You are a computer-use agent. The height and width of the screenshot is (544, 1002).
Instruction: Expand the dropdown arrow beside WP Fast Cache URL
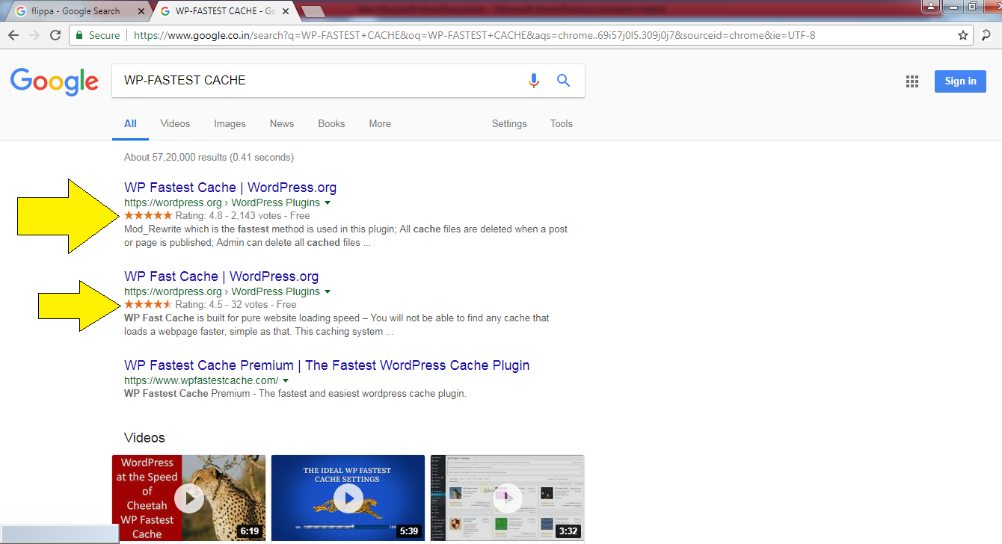[x=328, y=292]
